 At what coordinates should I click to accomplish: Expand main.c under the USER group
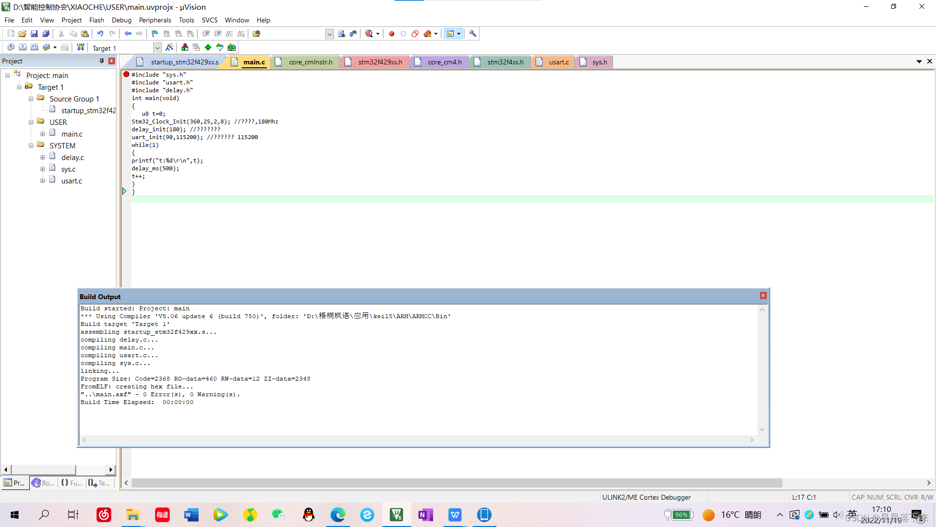43,134
